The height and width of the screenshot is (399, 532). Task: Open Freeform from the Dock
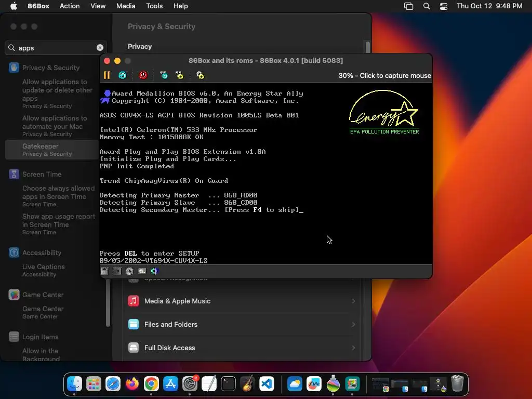(314, 384)
